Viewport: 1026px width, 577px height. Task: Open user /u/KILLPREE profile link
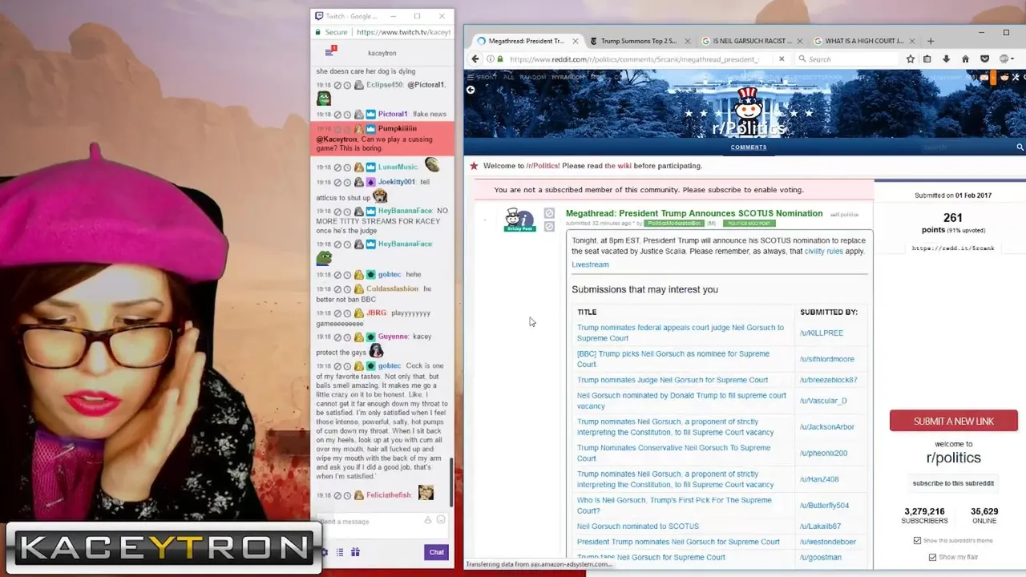coord(822,333)
